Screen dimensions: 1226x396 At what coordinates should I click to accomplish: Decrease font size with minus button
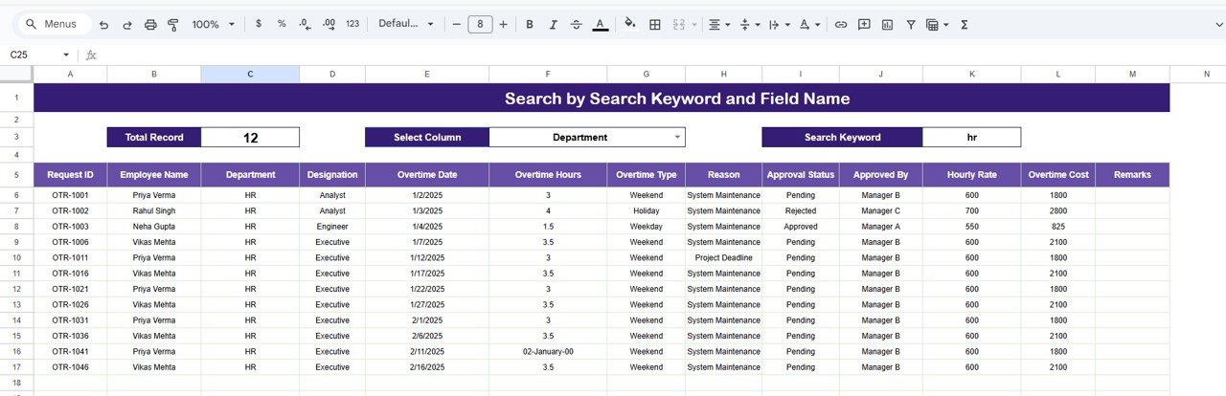[457, 24]
